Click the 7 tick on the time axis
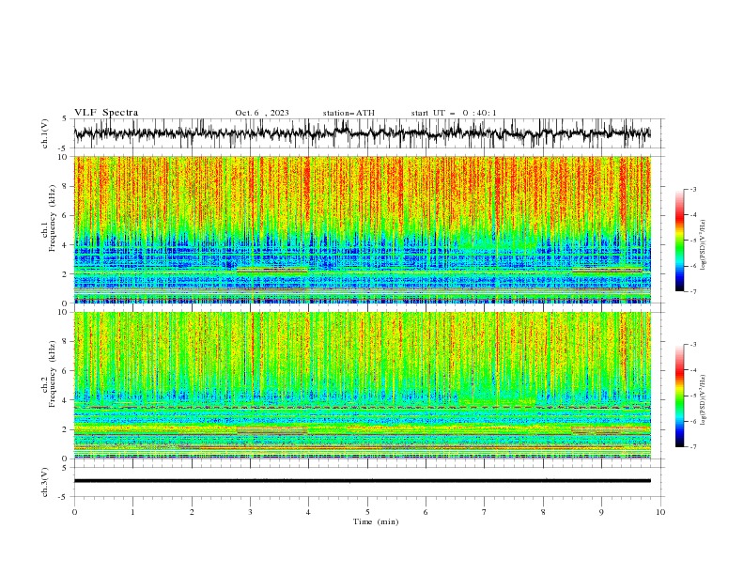Screen dimensions: 744x575 [485, 512]
